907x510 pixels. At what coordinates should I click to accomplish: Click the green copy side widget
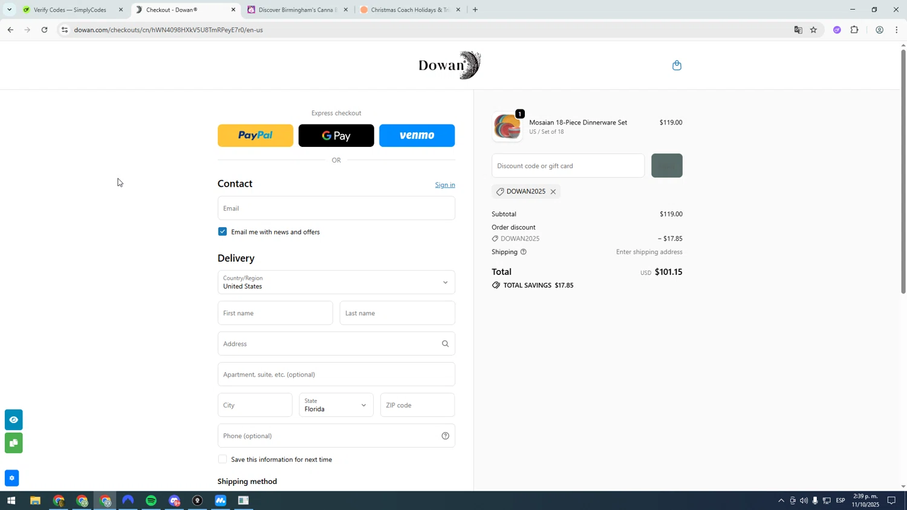[13, 443]
